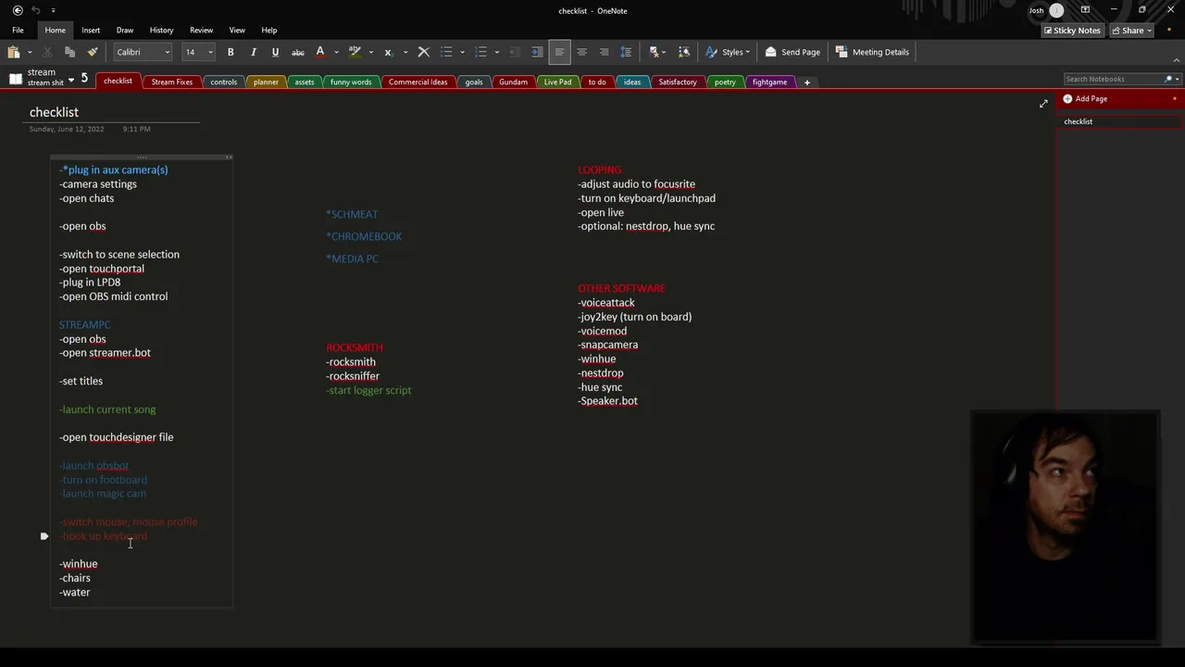Toggle Align Left paragraph alignment
Screen dimensions: 1185x667
click(x=559, y=52)
